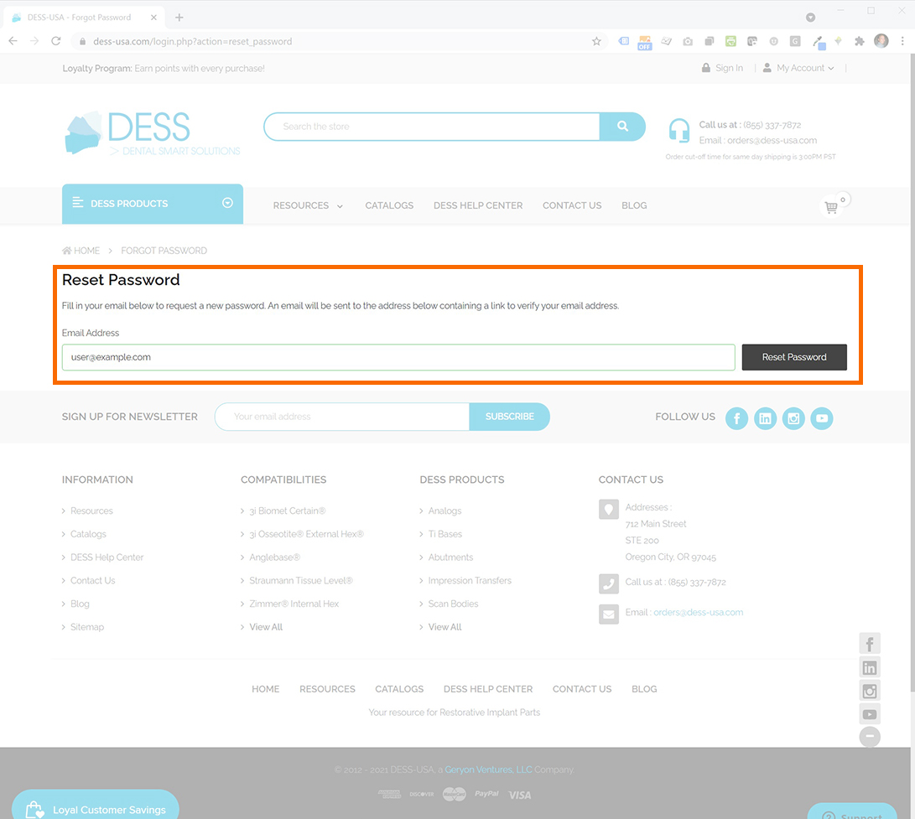Click the dark Reset Password button
This screenshot has height=819, width=915.
[794, 357]
